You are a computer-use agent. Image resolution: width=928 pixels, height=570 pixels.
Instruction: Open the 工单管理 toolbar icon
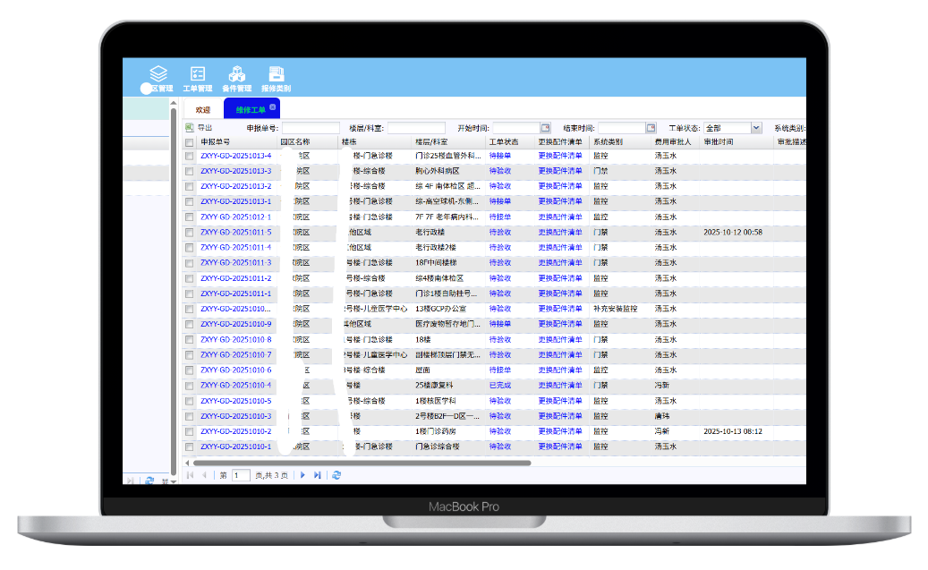198,74
